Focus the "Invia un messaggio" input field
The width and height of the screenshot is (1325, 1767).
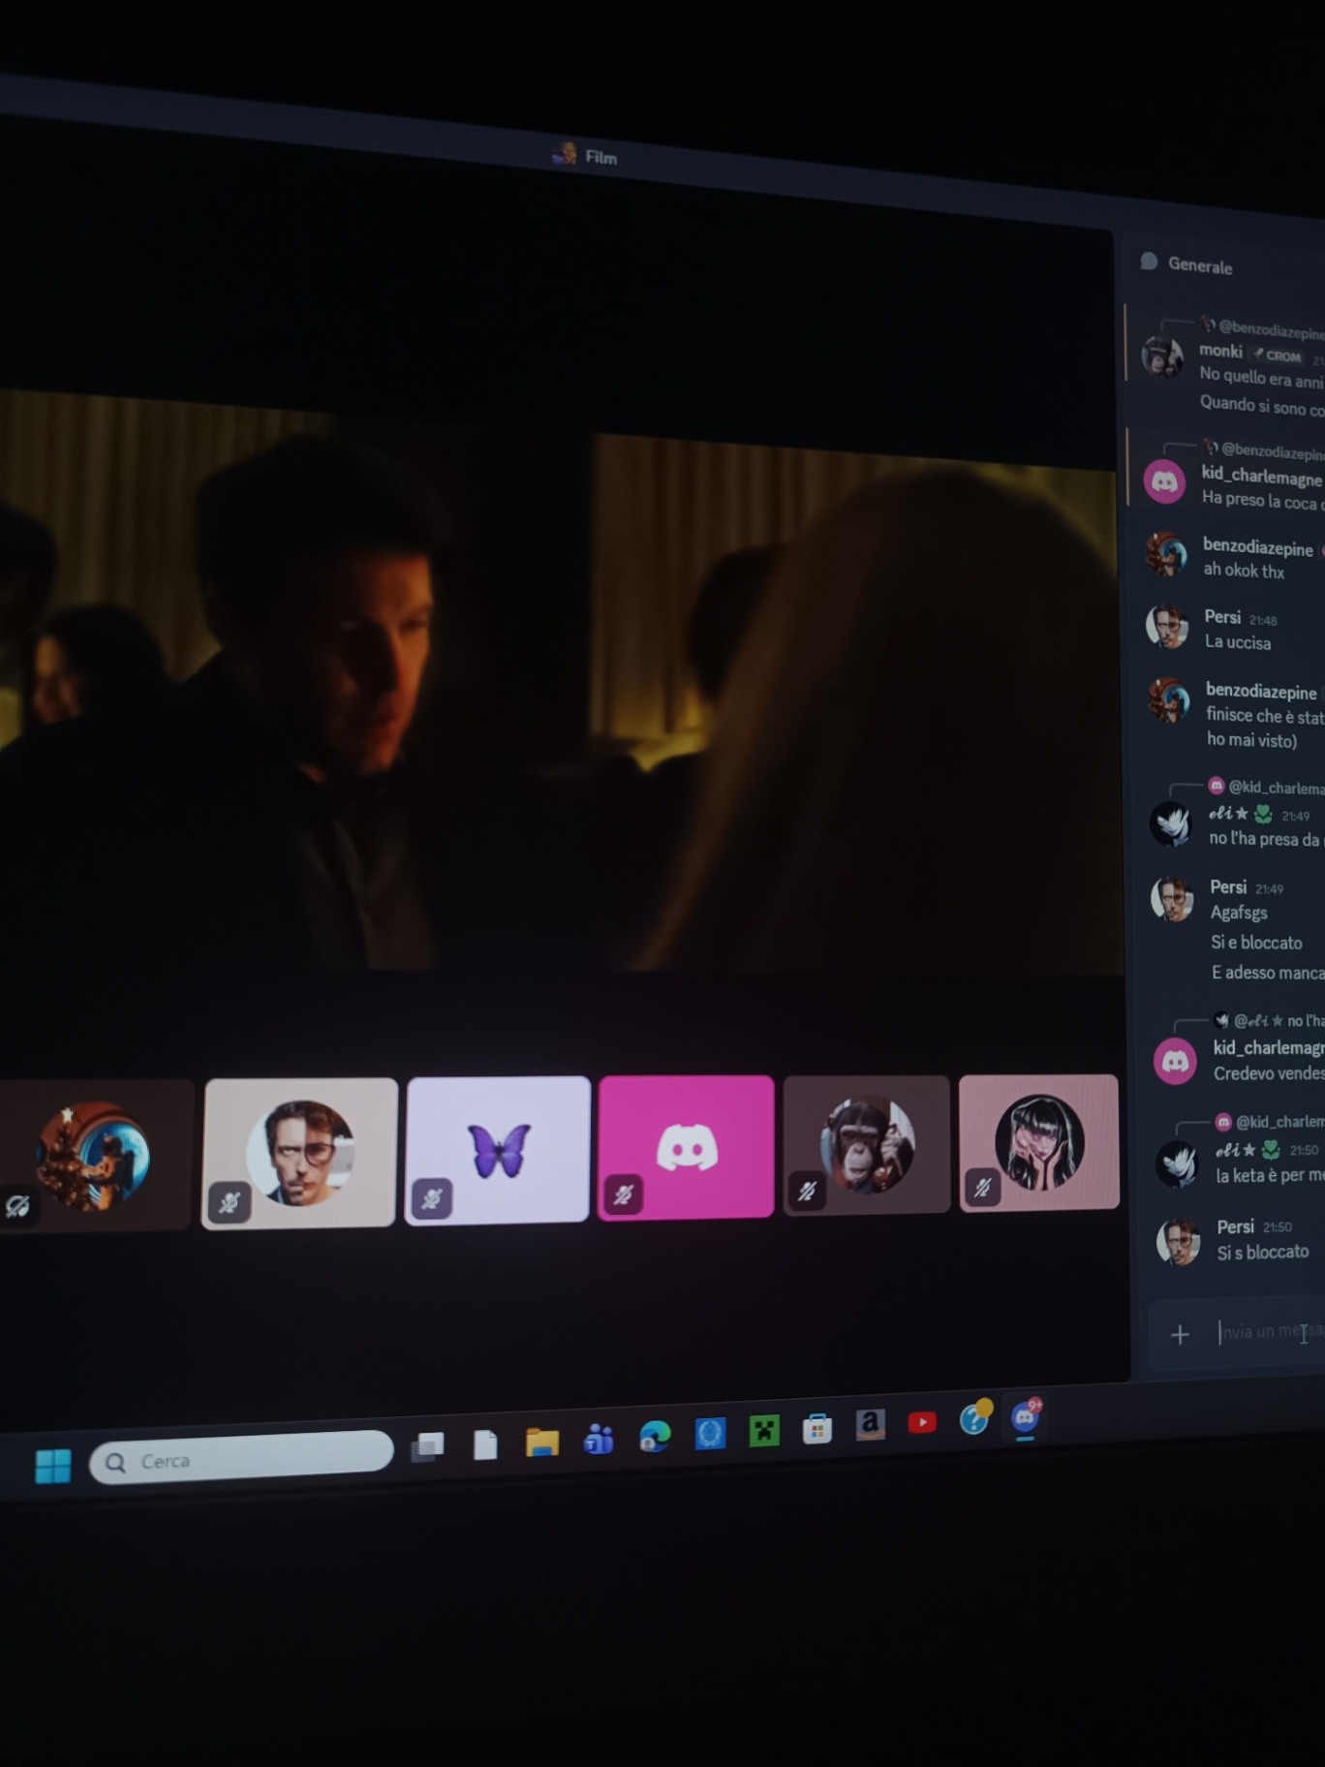point(1272,1332)
